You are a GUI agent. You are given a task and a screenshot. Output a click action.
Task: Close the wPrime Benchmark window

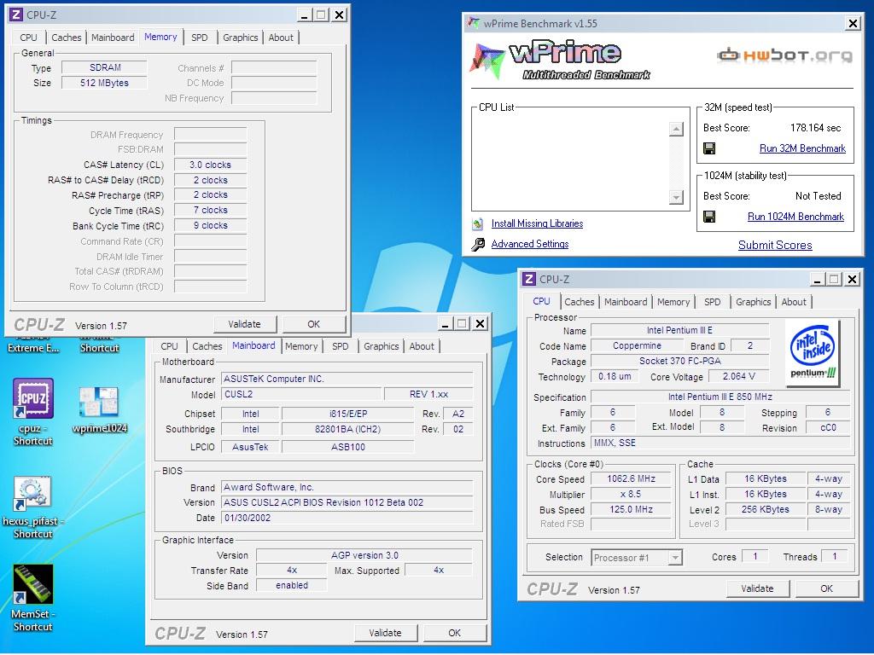[853, 23]
